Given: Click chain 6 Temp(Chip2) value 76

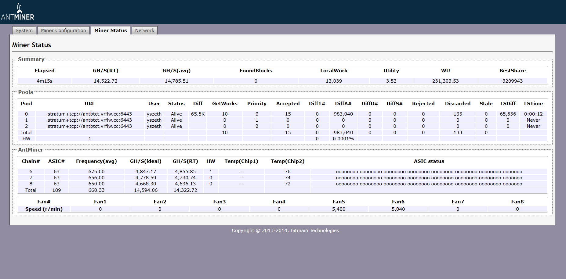Looking at the screenshot, I should [288, 172].
